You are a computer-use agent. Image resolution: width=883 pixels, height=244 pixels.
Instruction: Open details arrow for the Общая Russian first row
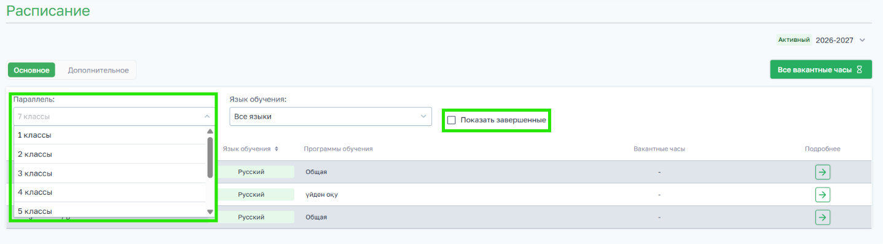point(823,172)
